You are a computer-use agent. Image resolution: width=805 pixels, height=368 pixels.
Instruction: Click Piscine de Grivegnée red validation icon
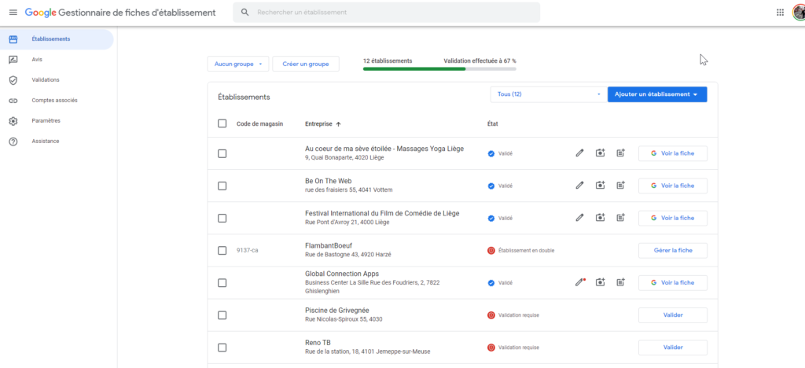coord(491,315)
